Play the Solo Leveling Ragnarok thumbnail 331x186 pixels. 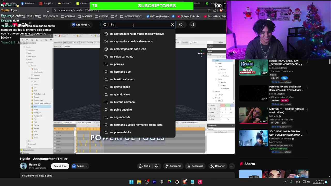click(253, 138)
